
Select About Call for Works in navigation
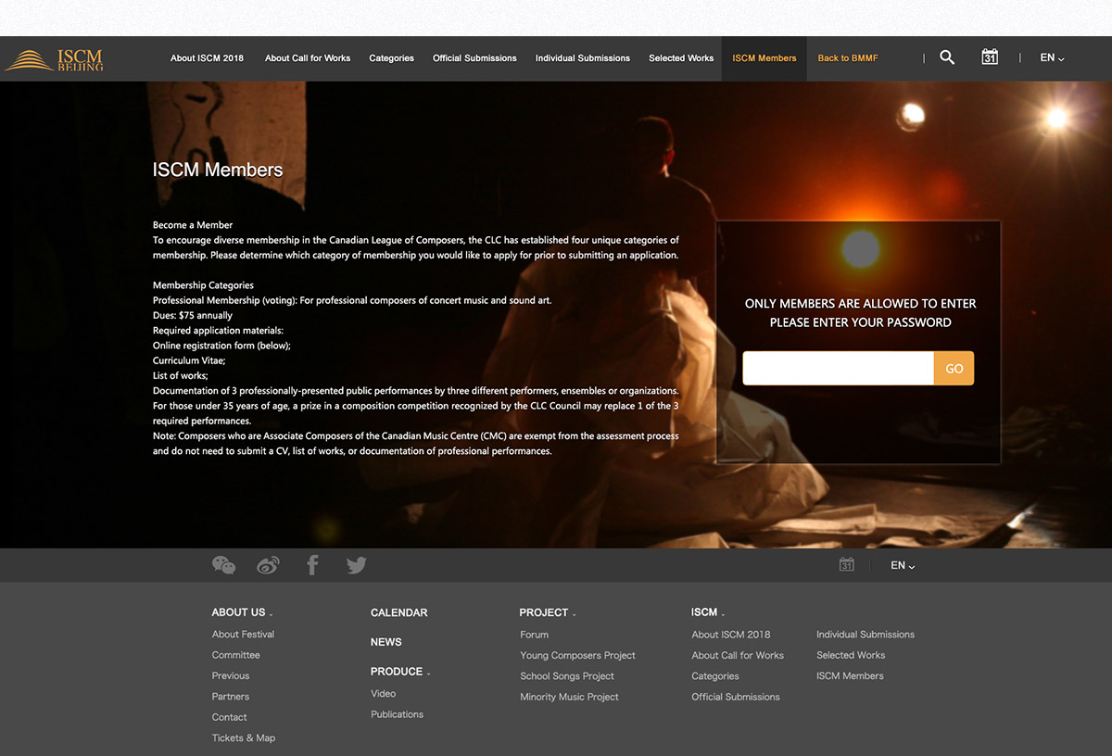click(308, 58)
